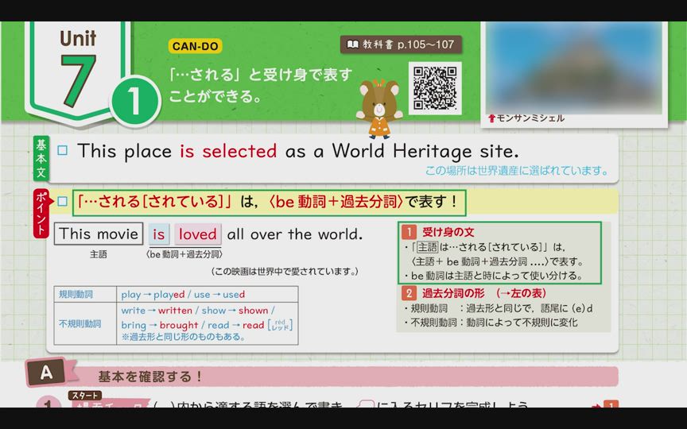Click the red number 2 box in 過去分詞の形
687x429 pixels.
pyautogui.click(x=409, y=292)
